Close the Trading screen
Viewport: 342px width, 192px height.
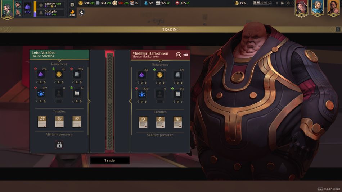coord(338,29)
